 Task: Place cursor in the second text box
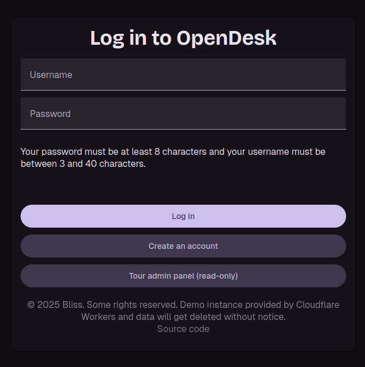click(x=183, y=114)
